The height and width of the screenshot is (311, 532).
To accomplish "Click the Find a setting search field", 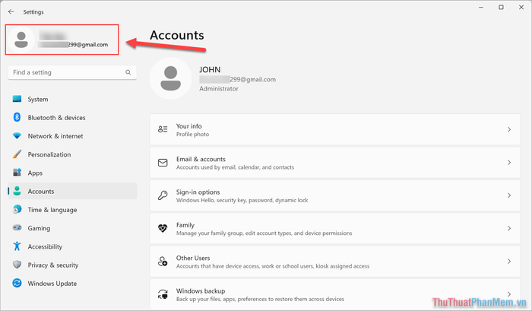I will [x=72, y=72].
